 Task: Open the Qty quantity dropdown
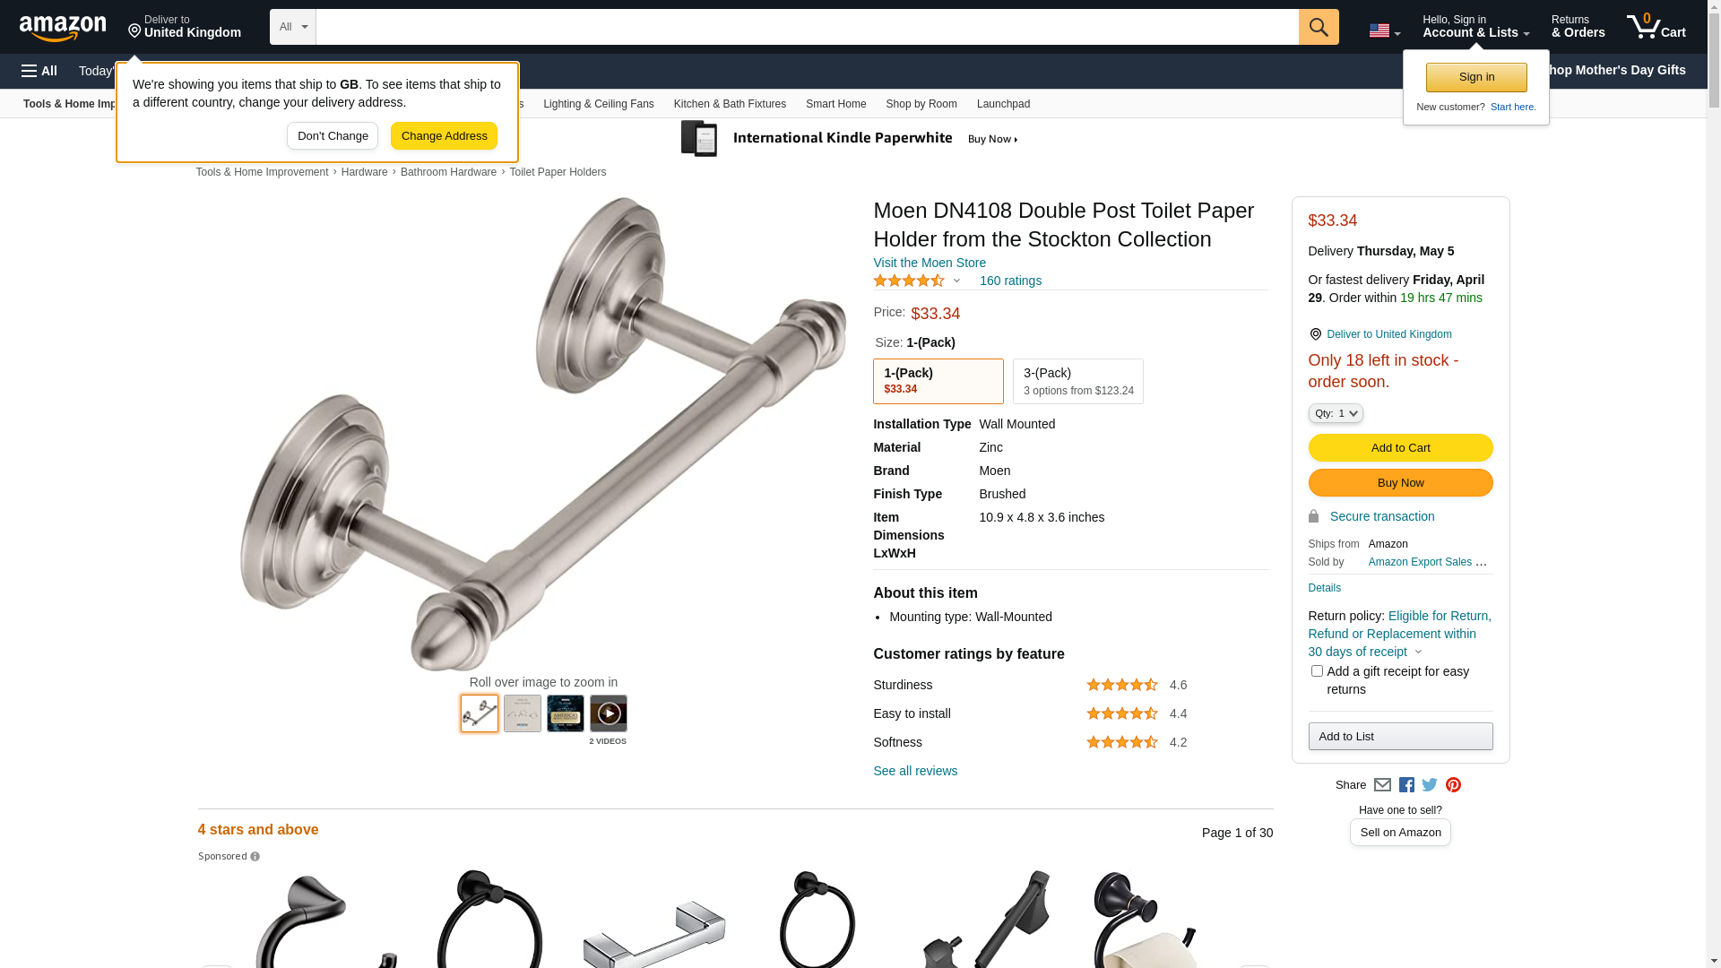(1336, 413)
